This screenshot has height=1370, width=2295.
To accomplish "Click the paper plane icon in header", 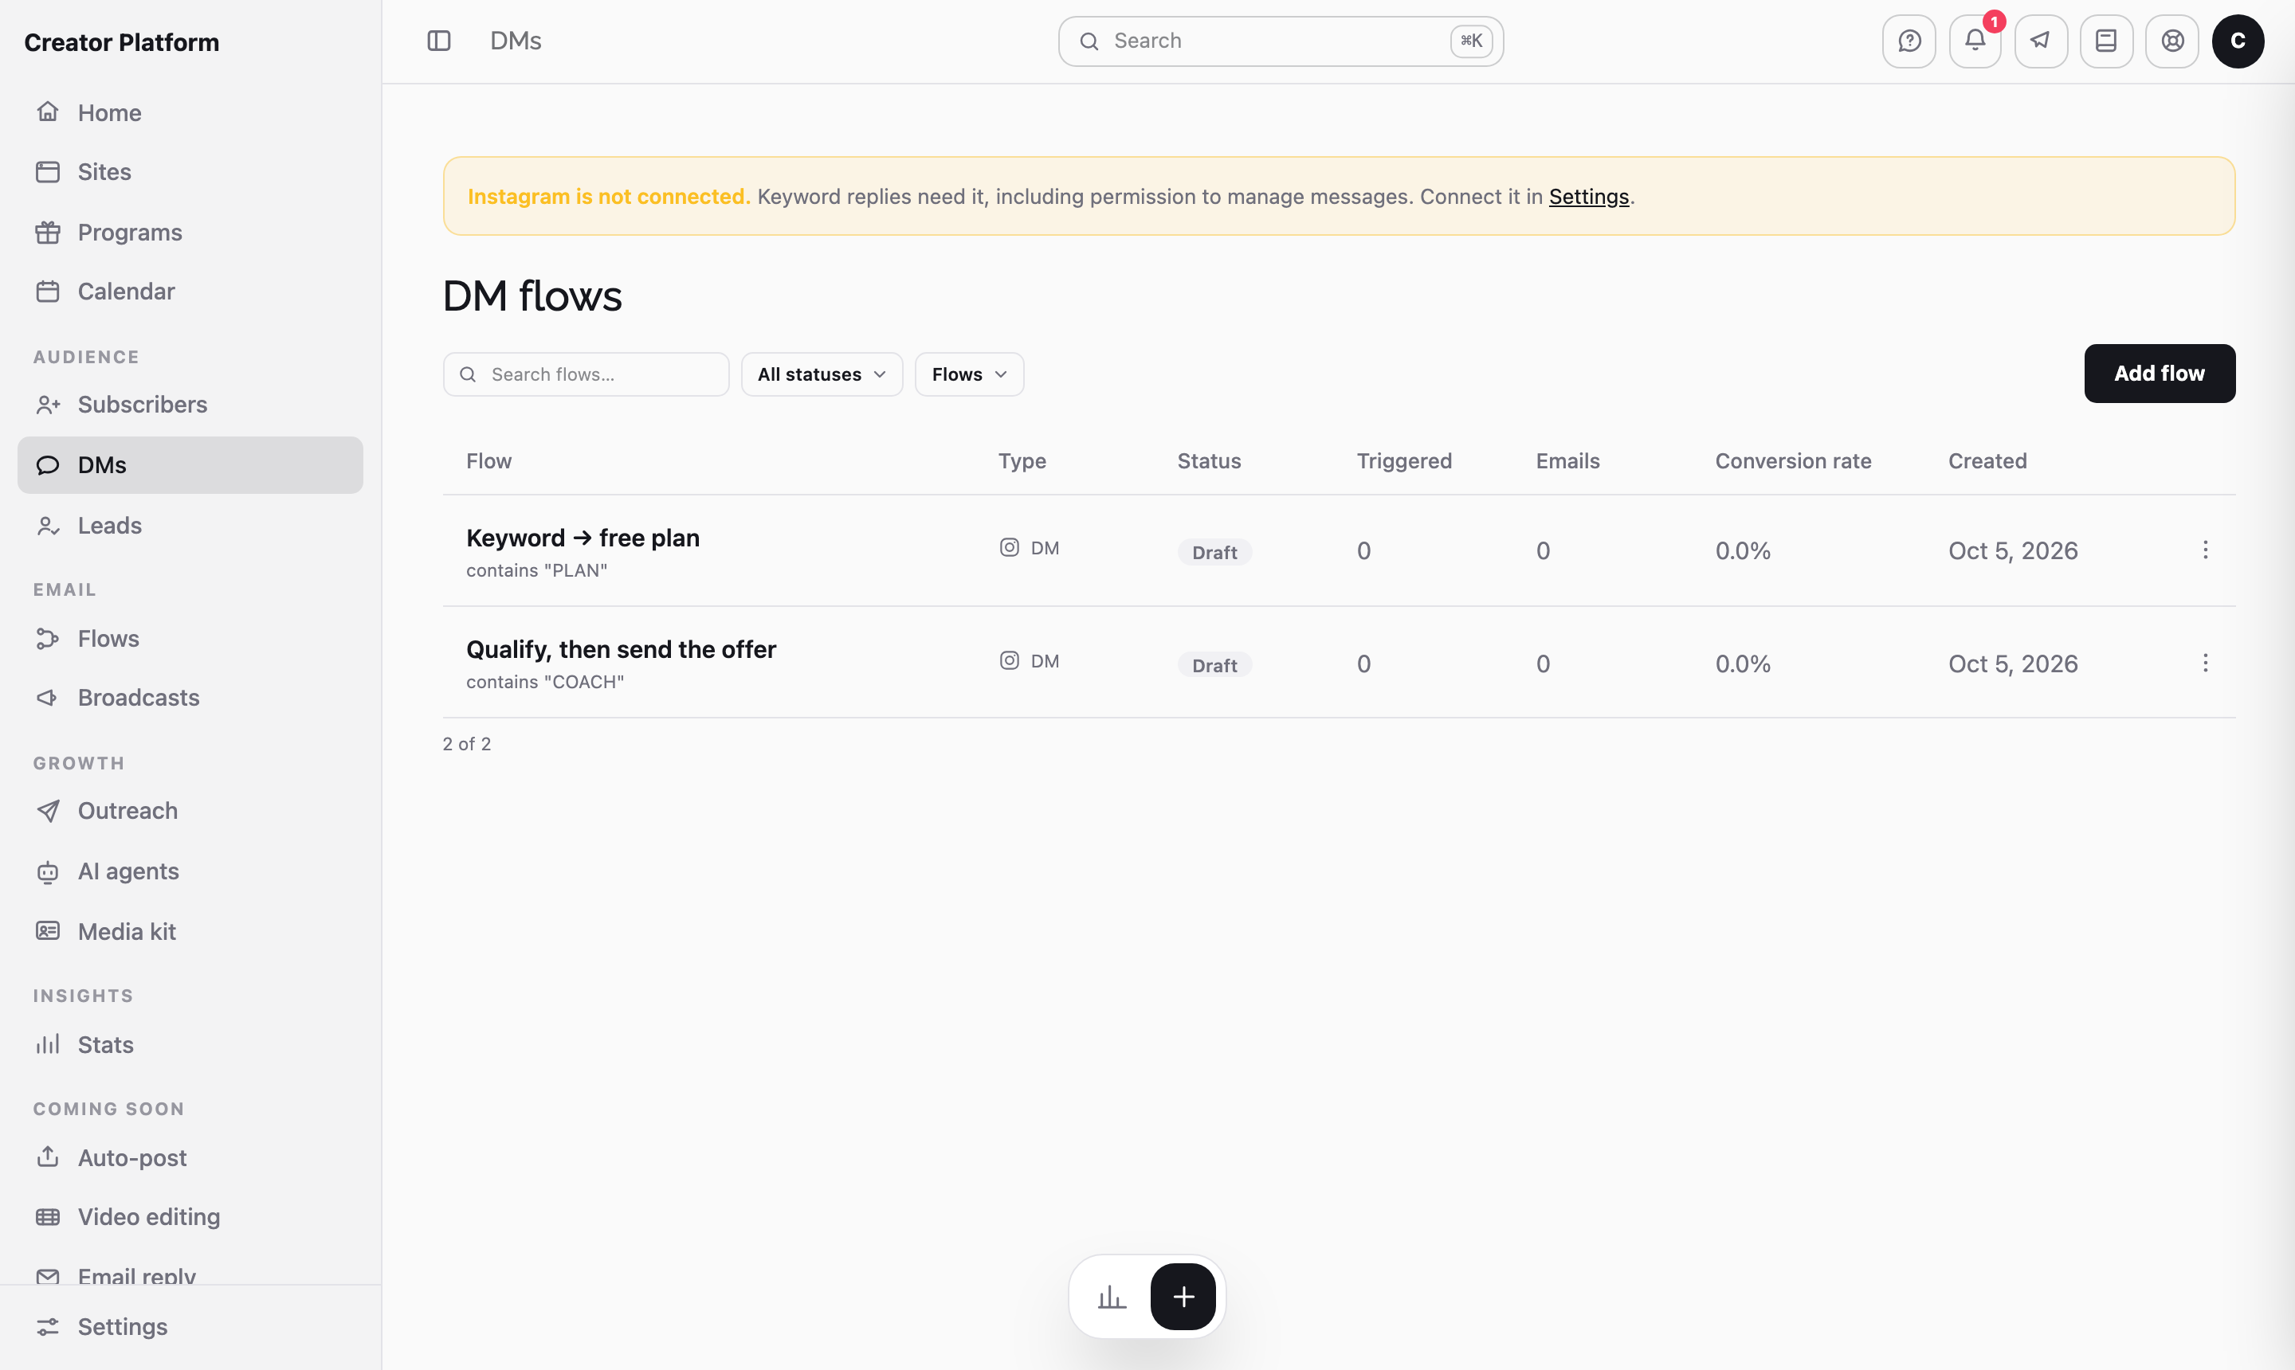I will click(2040, 41).
